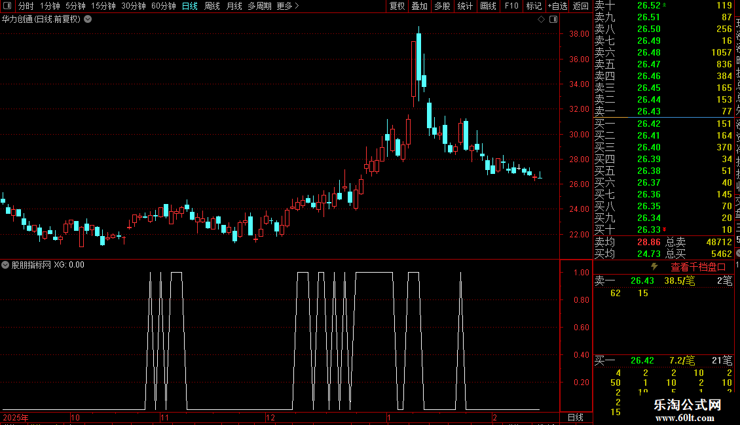
Task: Open 多周期 multi-period view
Action: (259, 6)
